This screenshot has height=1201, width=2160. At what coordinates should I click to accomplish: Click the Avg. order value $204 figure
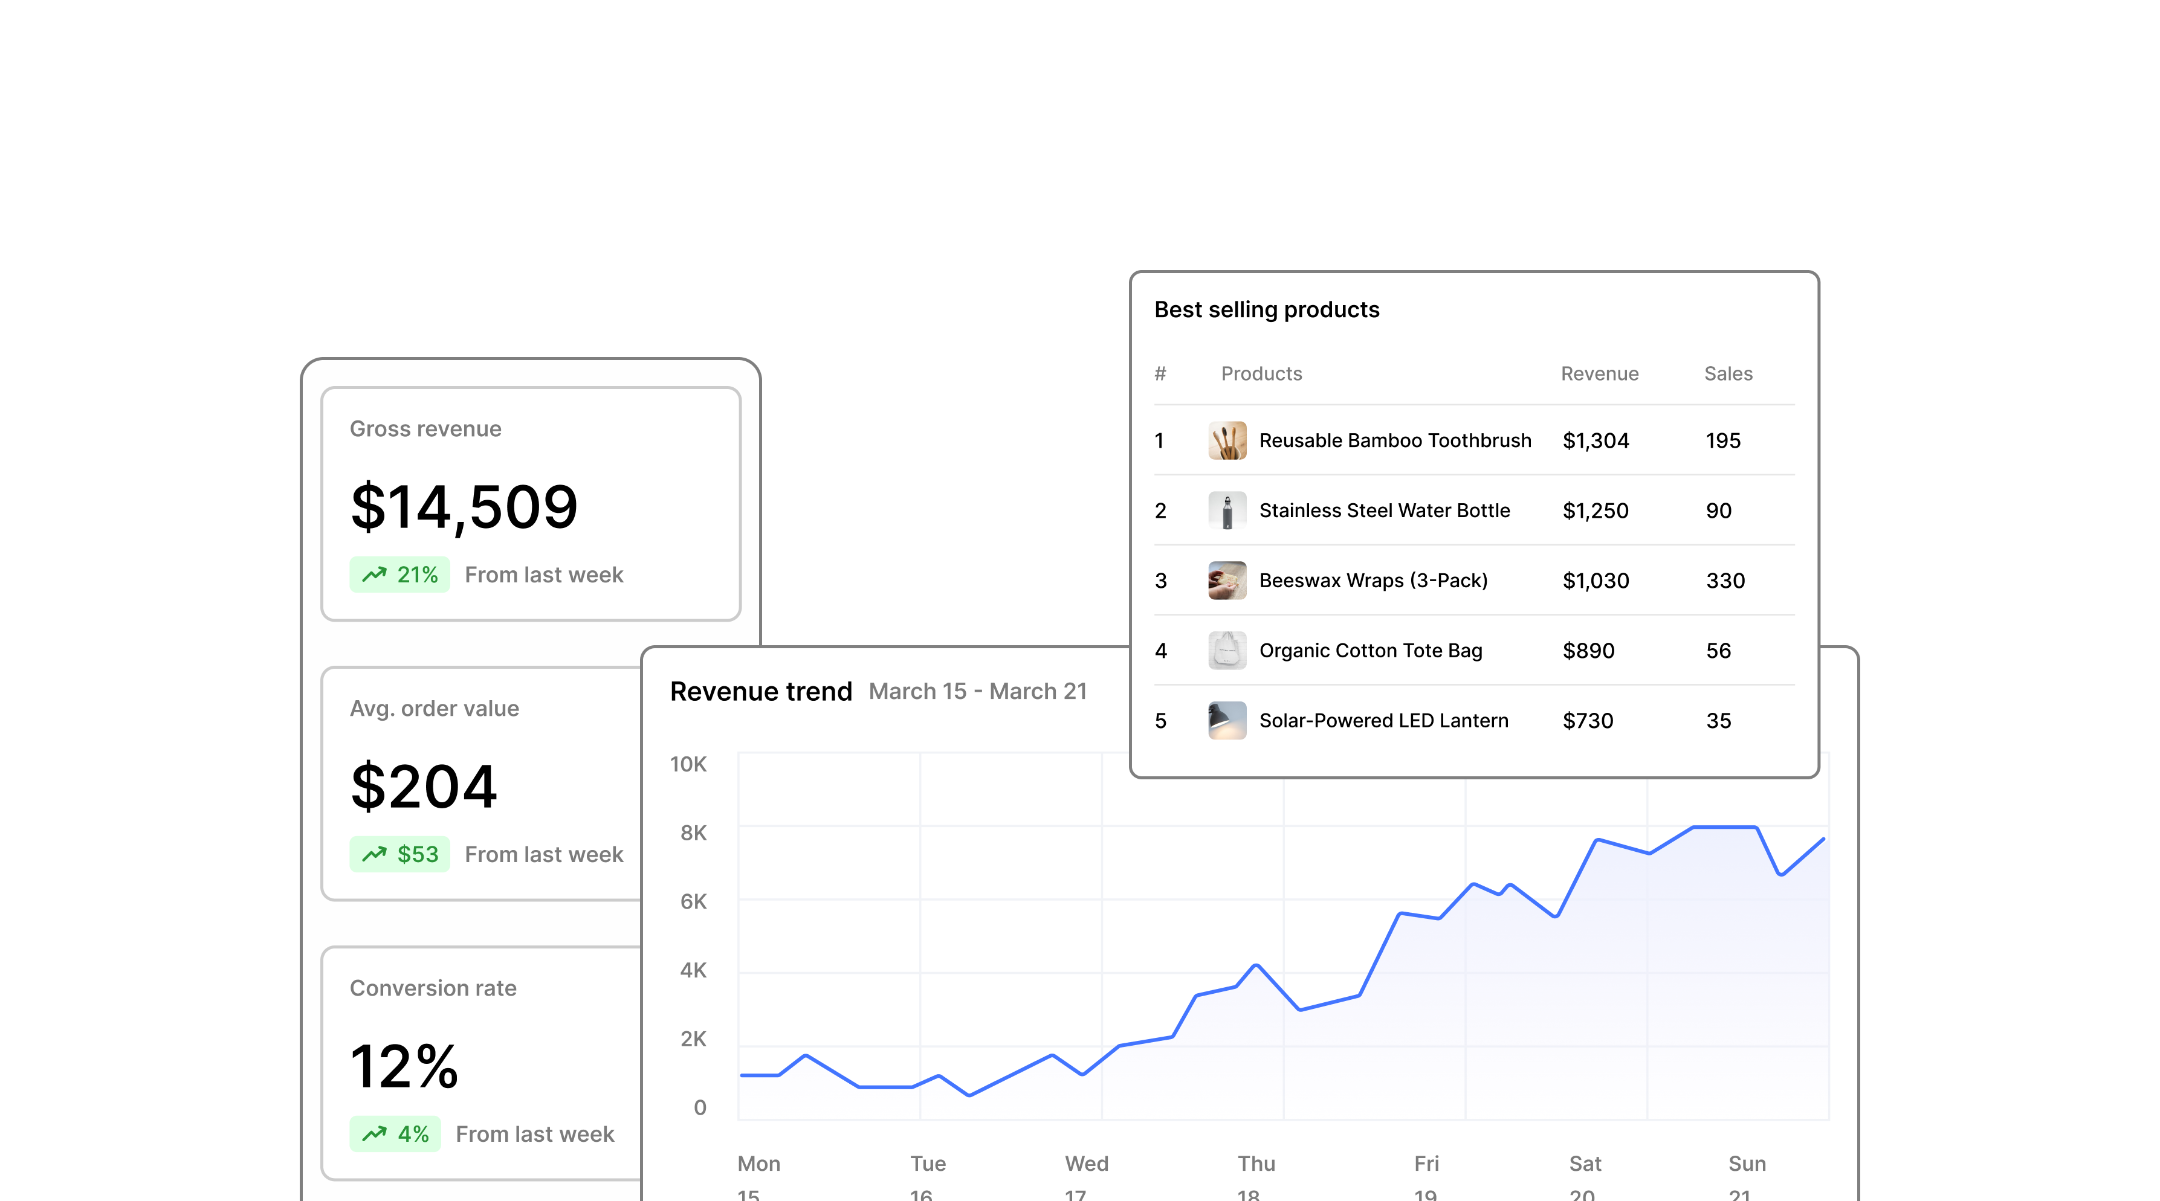[424, 786]
